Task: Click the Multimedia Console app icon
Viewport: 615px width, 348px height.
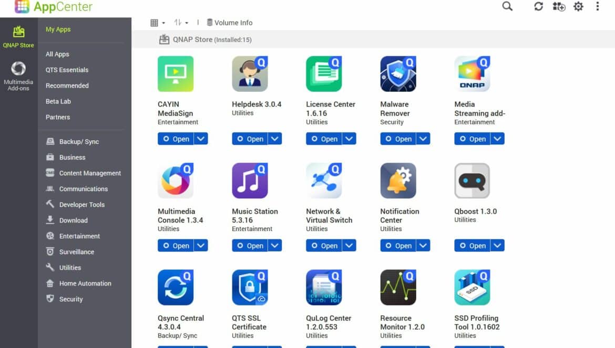Action: (x=176, y=181)
